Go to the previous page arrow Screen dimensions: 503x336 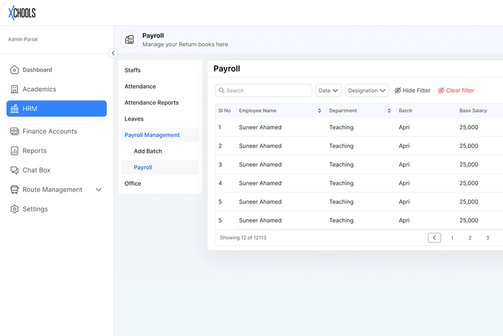[434, 238]
